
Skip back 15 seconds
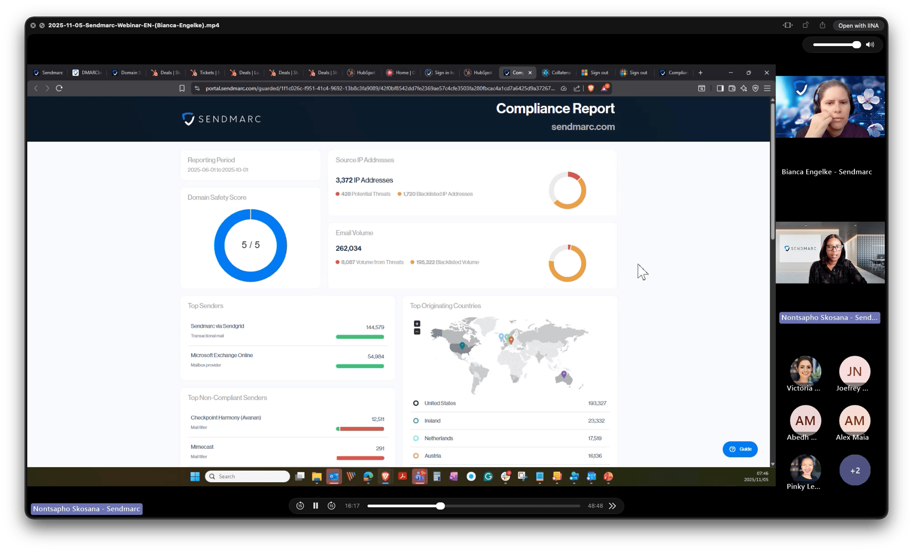click(x=300, y=505)
